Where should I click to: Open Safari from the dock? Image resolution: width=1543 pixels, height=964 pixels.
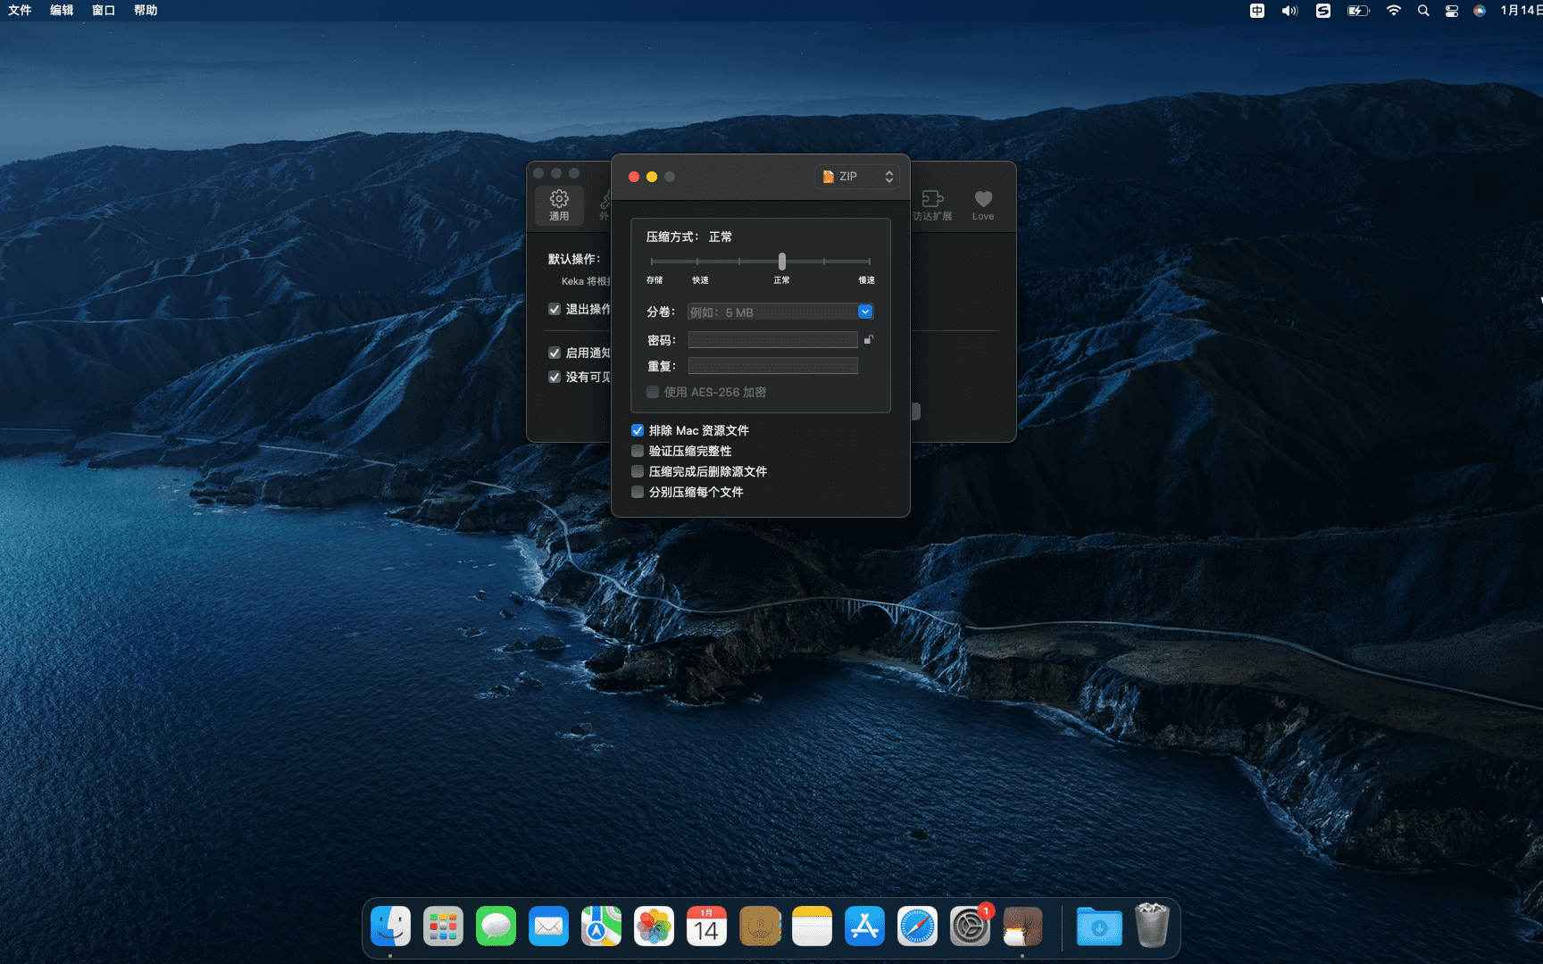(917, 927)
